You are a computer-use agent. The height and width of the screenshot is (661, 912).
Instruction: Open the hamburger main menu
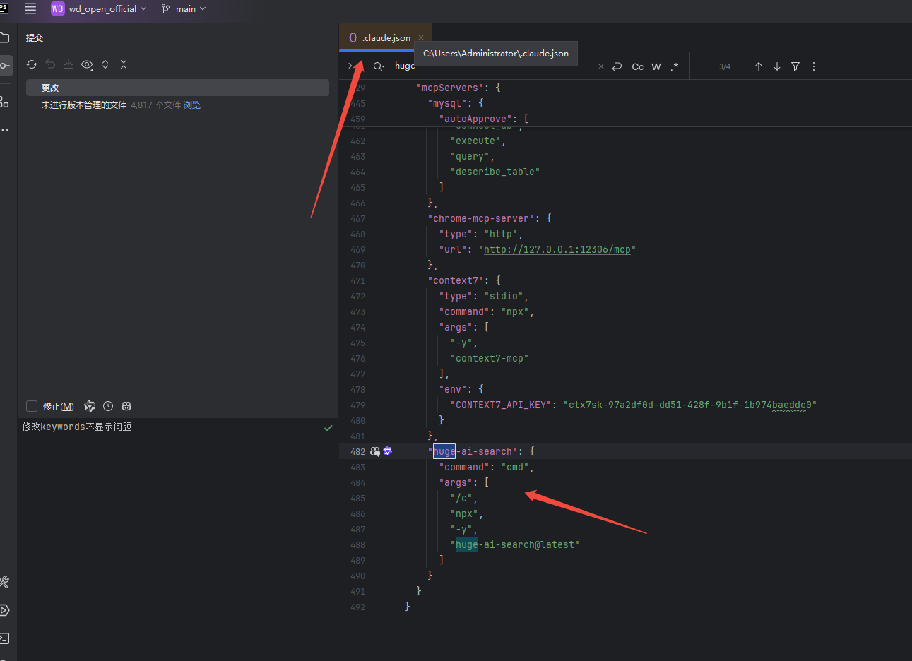[x=30, y=8]
